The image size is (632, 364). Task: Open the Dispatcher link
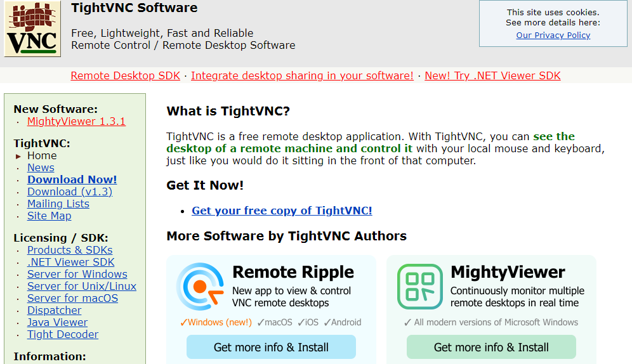pyautogui.click(x=54, y=311)
